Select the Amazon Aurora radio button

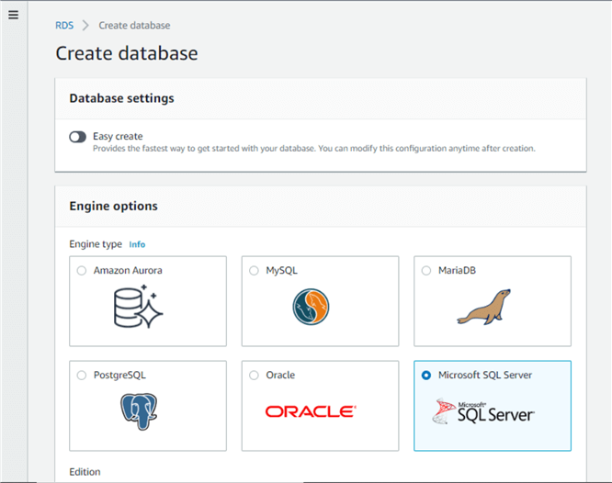coord(82,271)
